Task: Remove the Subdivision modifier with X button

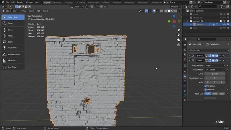Action: [x=224, y=56]
